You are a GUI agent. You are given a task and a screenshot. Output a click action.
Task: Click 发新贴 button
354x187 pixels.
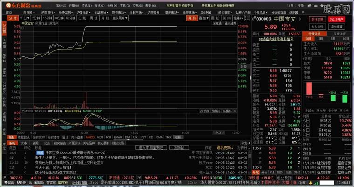coord(179,148)
